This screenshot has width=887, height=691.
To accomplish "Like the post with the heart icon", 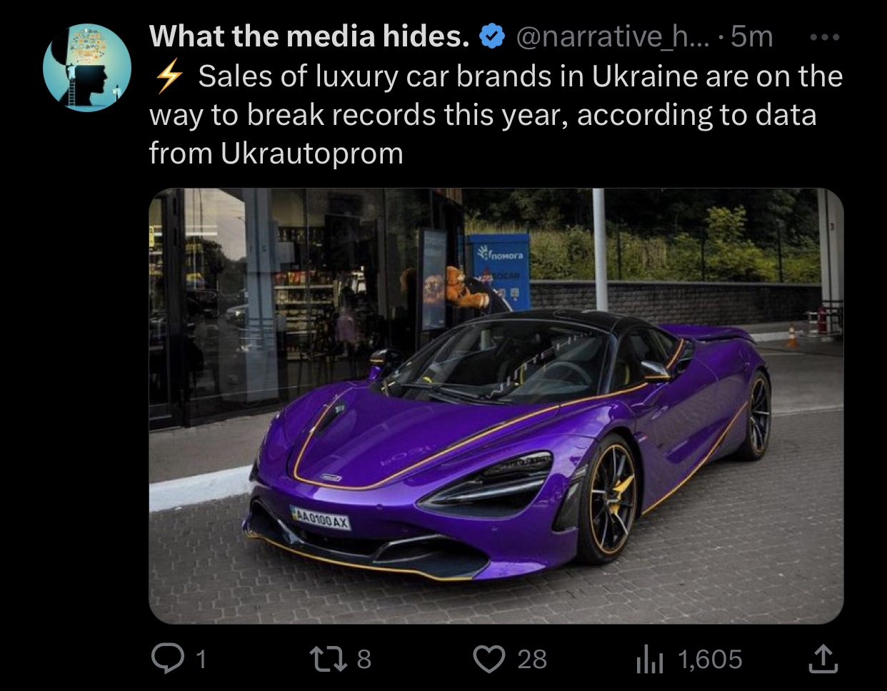I will coord(489,659).
